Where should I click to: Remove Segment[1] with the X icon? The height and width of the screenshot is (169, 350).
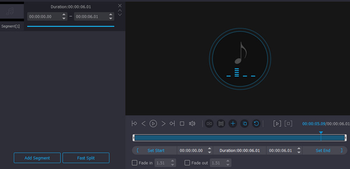point(120,6)
